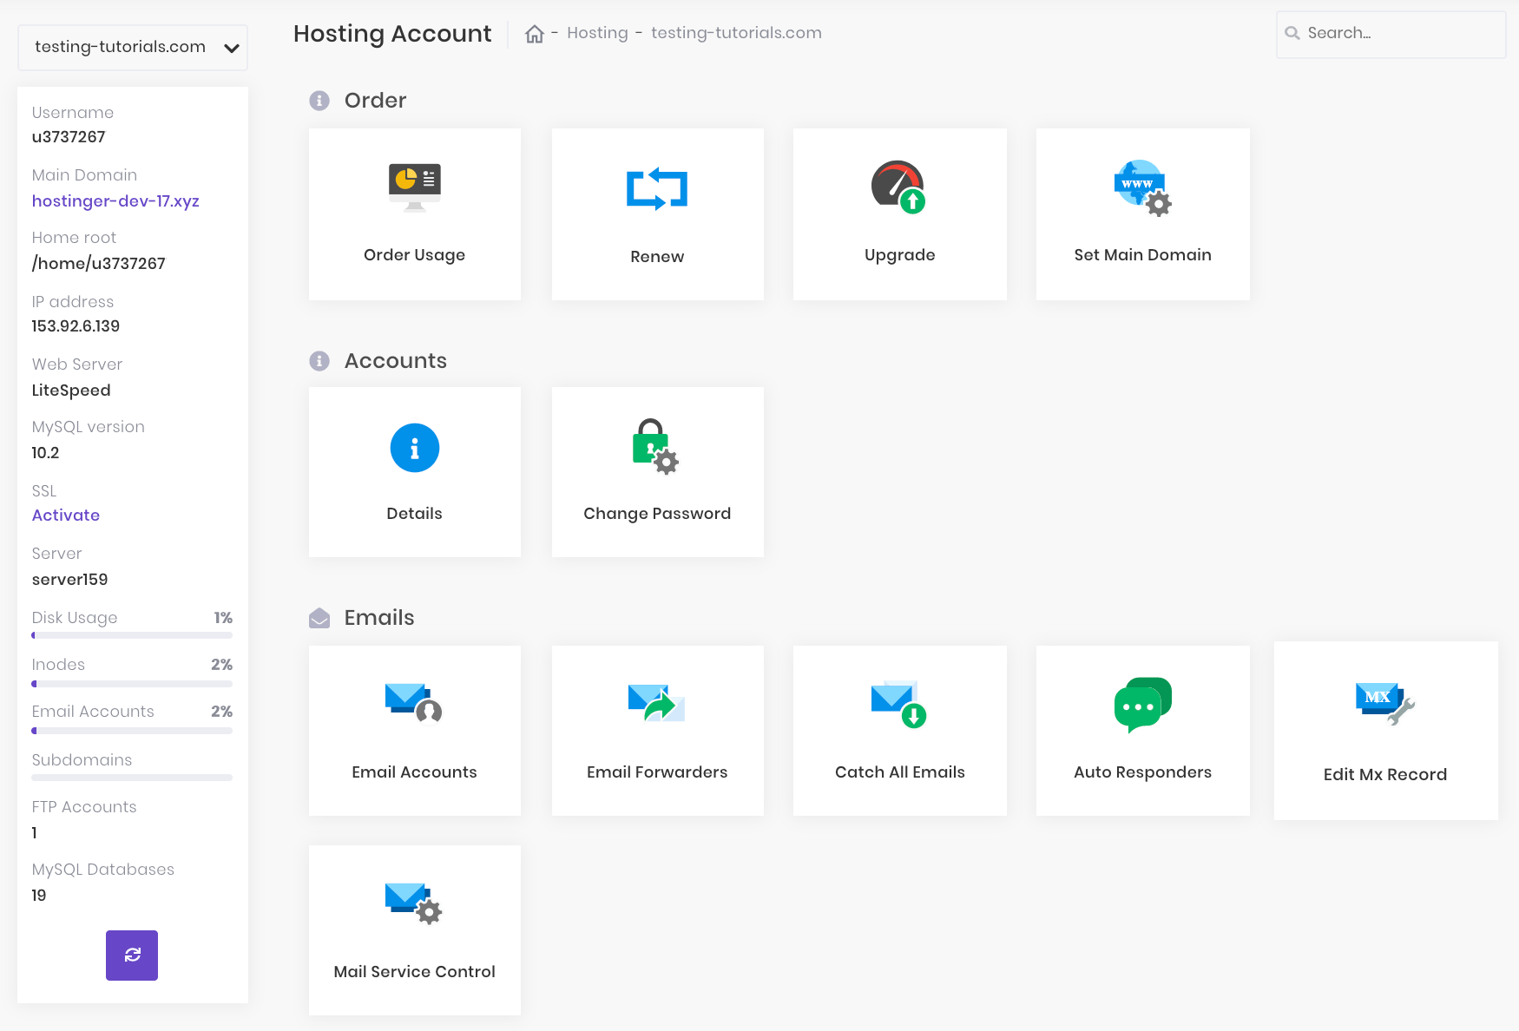
Task: Open Change Password padlock icon
Action: pyautogui.click(x=655, y=446)
